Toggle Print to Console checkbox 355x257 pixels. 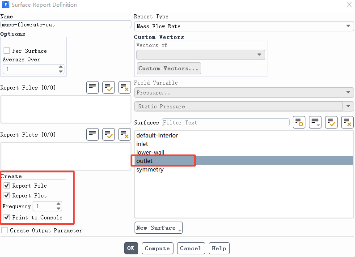[7, 217]
